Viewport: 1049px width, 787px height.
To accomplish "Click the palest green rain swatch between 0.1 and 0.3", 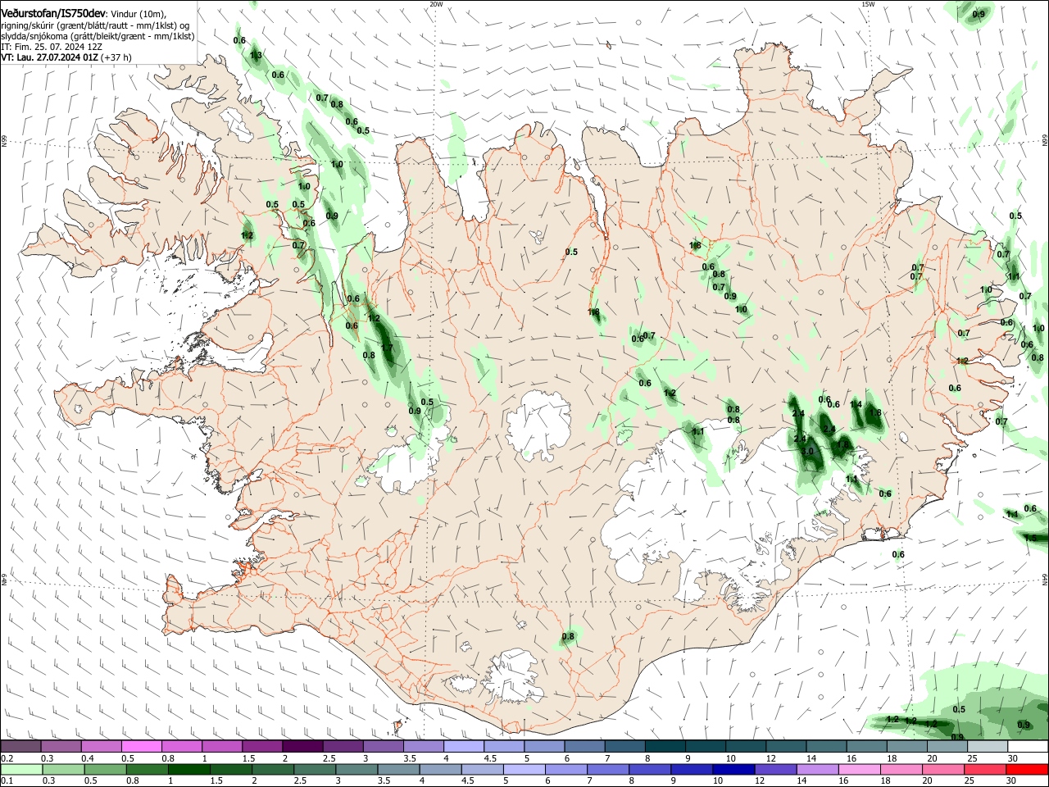I will [20, 769].
